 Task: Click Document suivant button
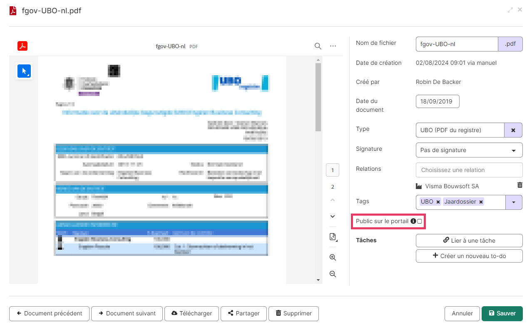coord(127,314)
